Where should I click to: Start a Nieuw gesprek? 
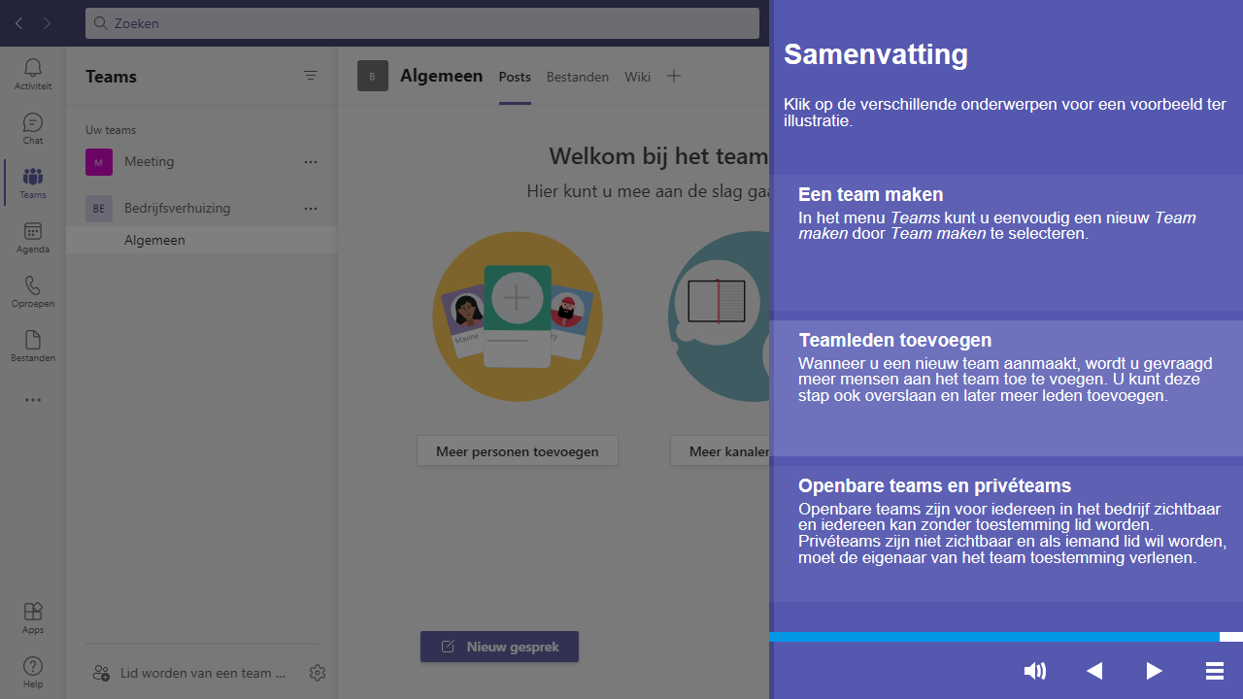[x=499, y=647]
